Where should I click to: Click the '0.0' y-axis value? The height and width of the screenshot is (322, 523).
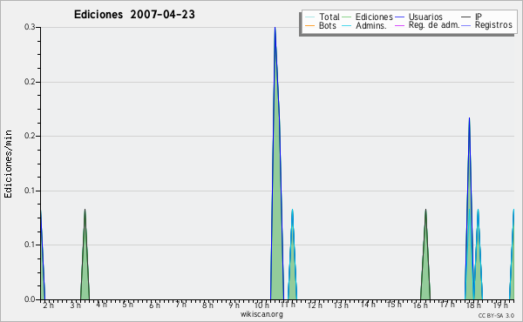(30, 299)
